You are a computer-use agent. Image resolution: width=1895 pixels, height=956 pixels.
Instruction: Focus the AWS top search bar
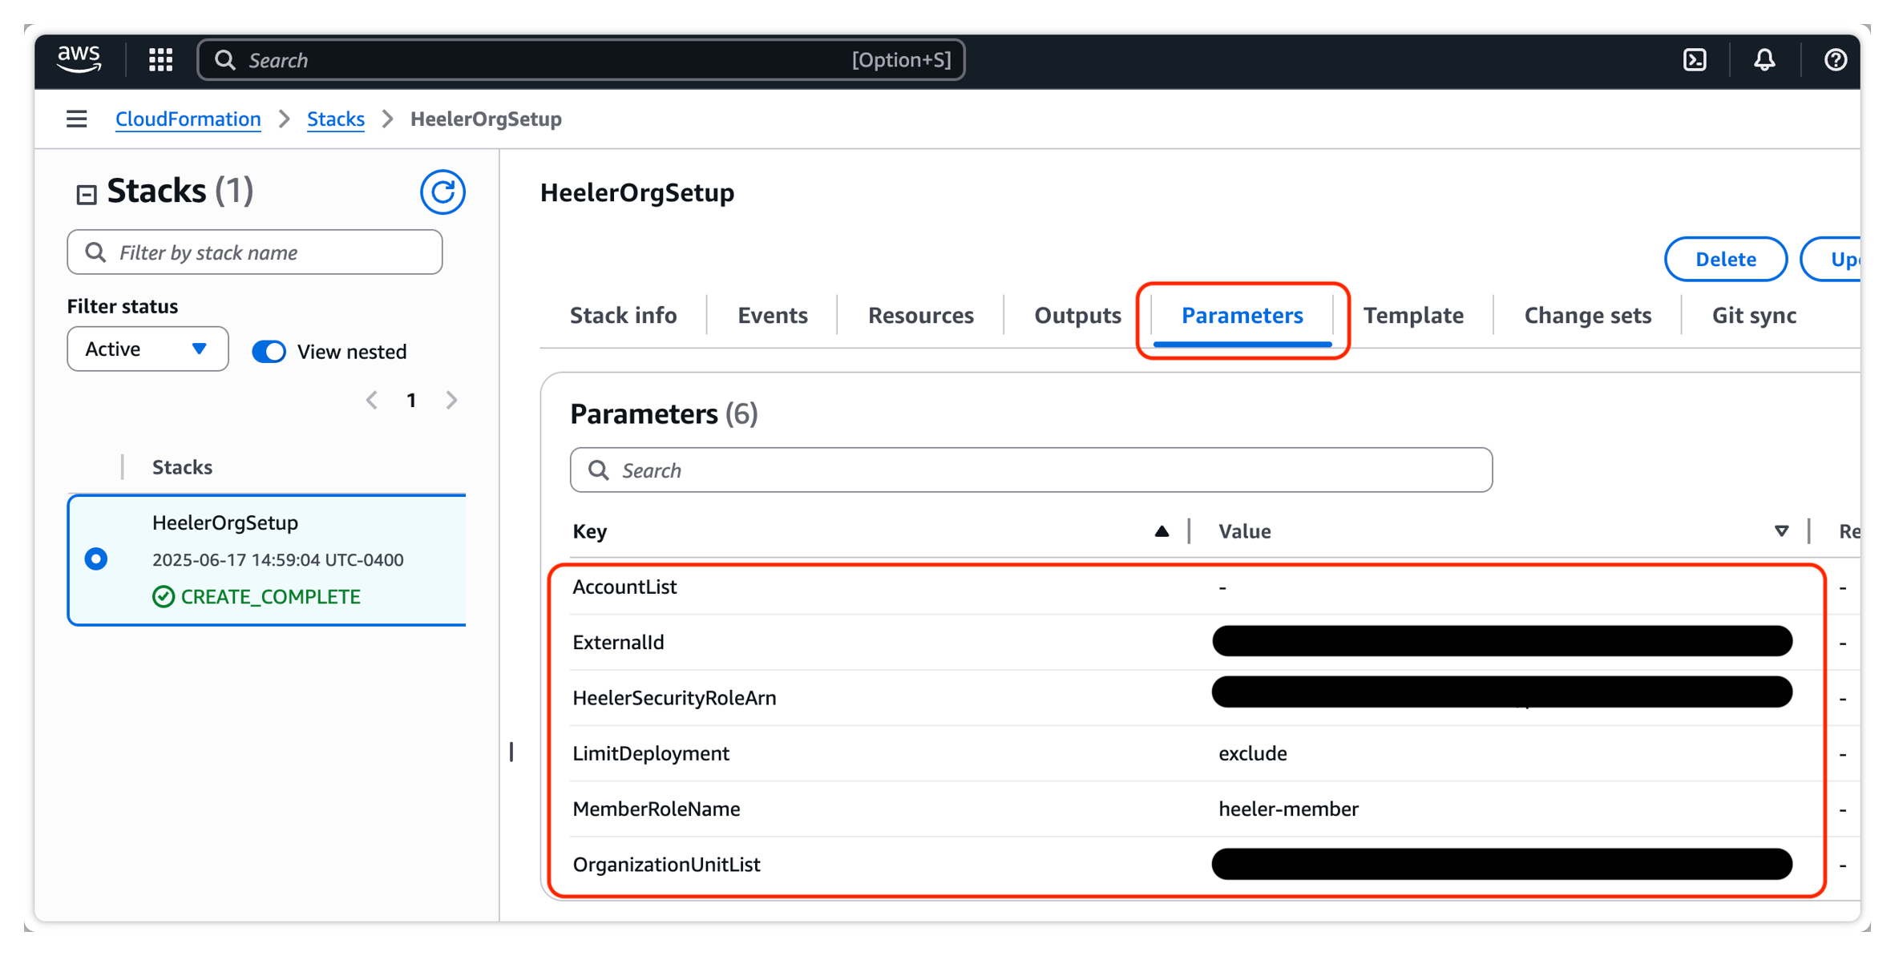(x=581, y=60)
